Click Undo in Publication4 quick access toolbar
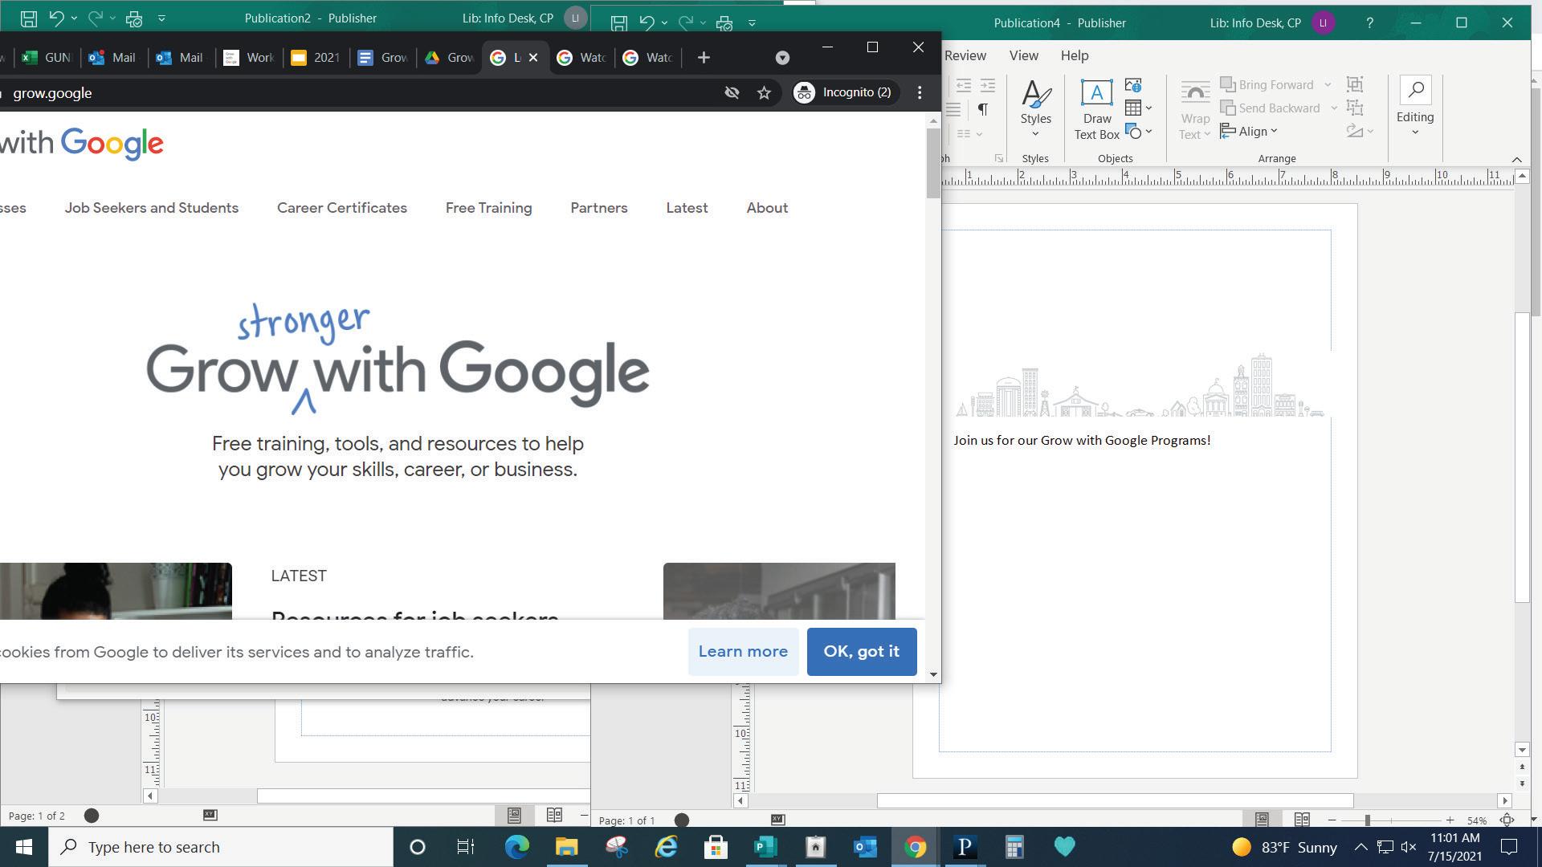The width and height of the screenshot is (1542, 867). tap(647, 23)
